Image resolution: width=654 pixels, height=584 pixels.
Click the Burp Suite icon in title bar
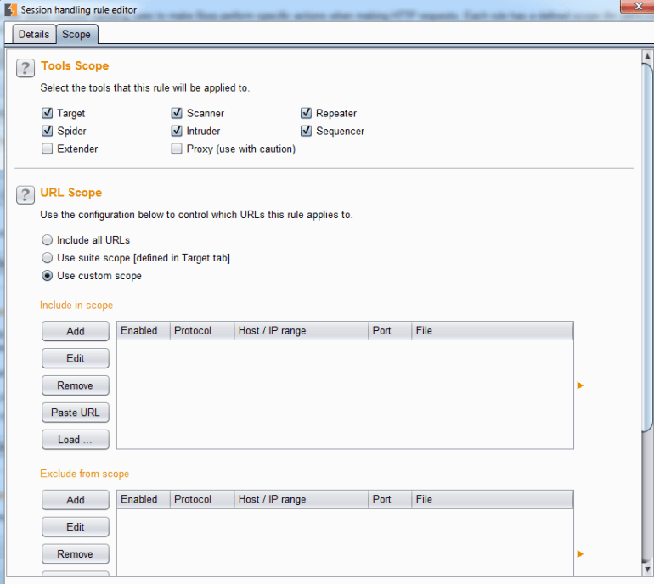tap(10, 9)
